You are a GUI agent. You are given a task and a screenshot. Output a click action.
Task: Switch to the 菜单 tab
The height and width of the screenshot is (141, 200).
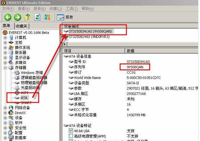point(7,26)
